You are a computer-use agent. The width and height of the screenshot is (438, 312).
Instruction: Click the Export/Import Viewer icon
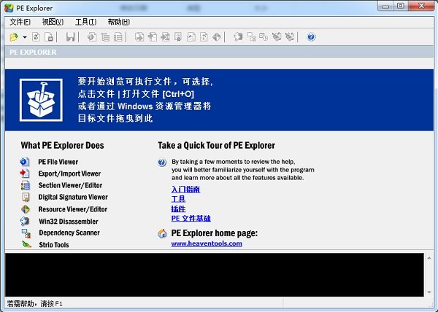24,173
